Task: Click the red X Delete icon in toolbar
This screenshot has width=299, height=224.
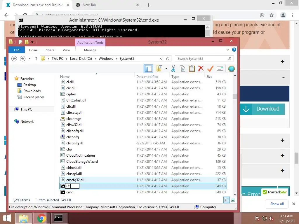Action: click(201, 69)
